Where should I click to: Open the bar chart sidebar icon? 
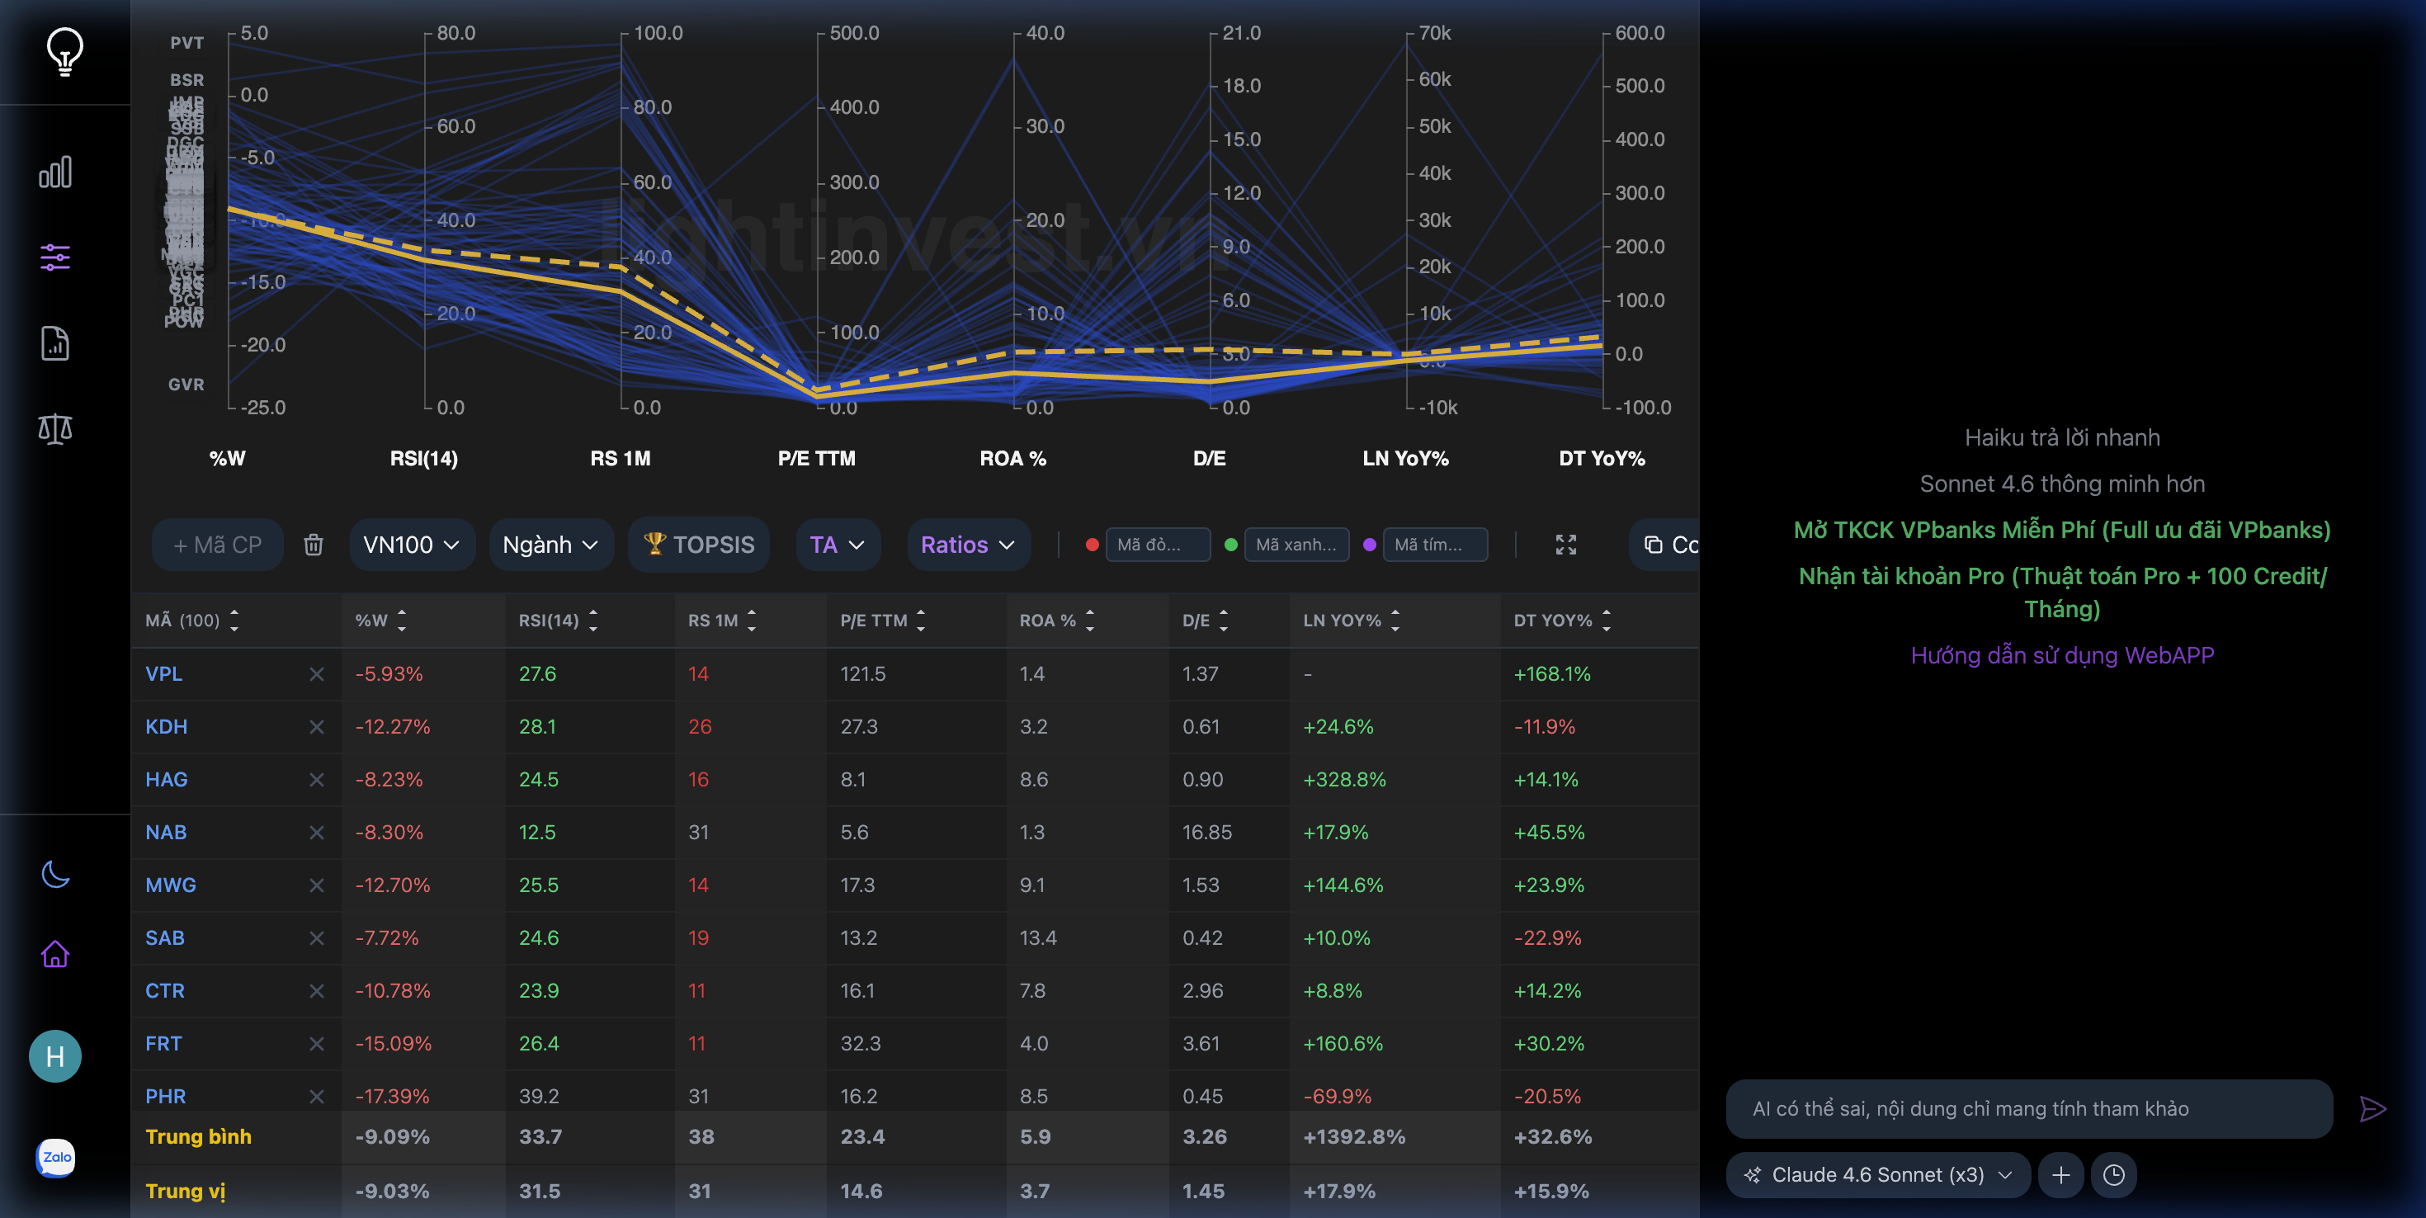click(55, 172)
